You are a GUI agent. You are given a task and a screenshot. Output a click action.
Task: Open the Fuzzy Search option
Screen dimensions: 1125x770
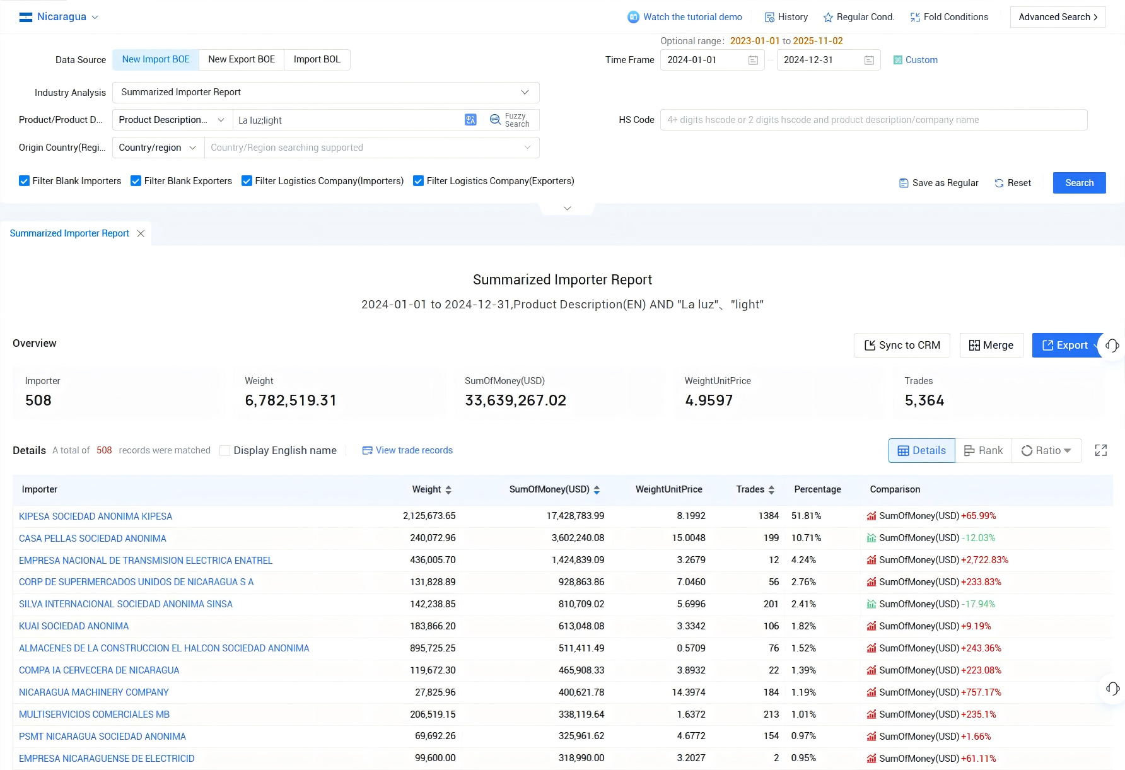(x=511, y=120)
